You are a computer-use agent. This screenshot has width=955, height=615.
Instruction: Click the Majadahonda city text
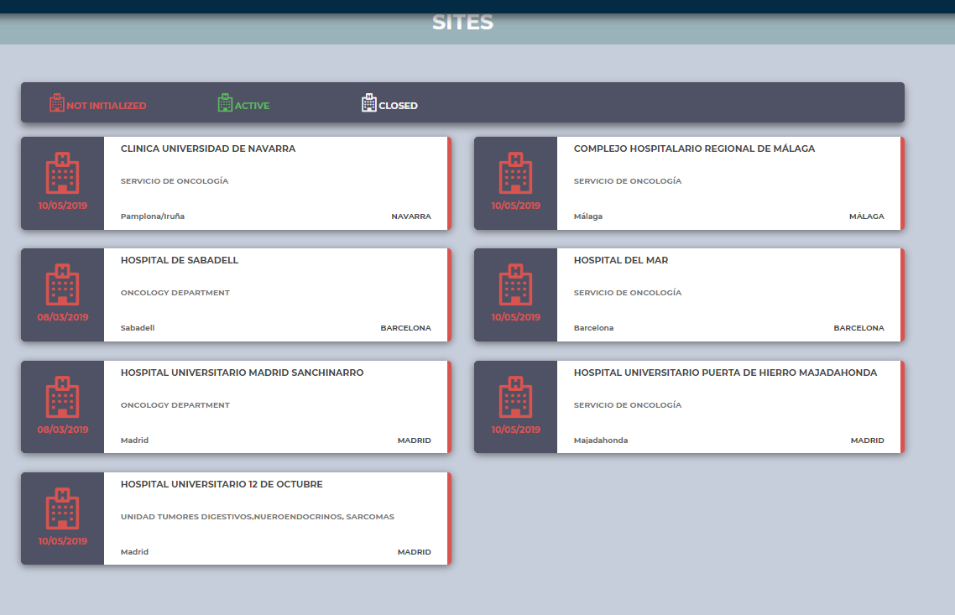[x=601, y=440]
